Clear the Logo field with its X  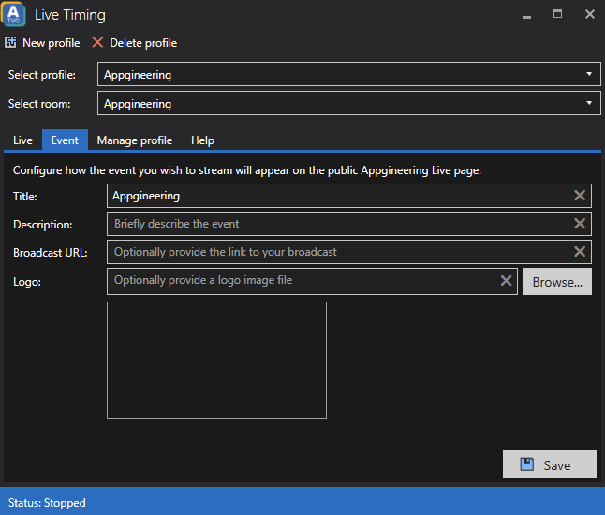click(507, 281)
